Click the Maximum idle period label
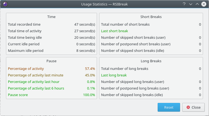The height and width of the screenshot is (116, 209). tap(26, 50)
